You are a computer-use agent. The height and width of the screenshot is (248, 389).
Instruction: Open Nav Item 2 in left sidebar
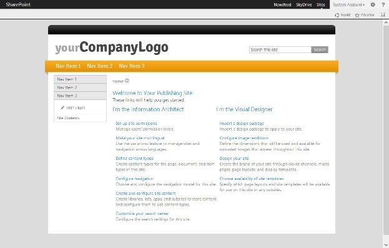[x=80, y=87]
